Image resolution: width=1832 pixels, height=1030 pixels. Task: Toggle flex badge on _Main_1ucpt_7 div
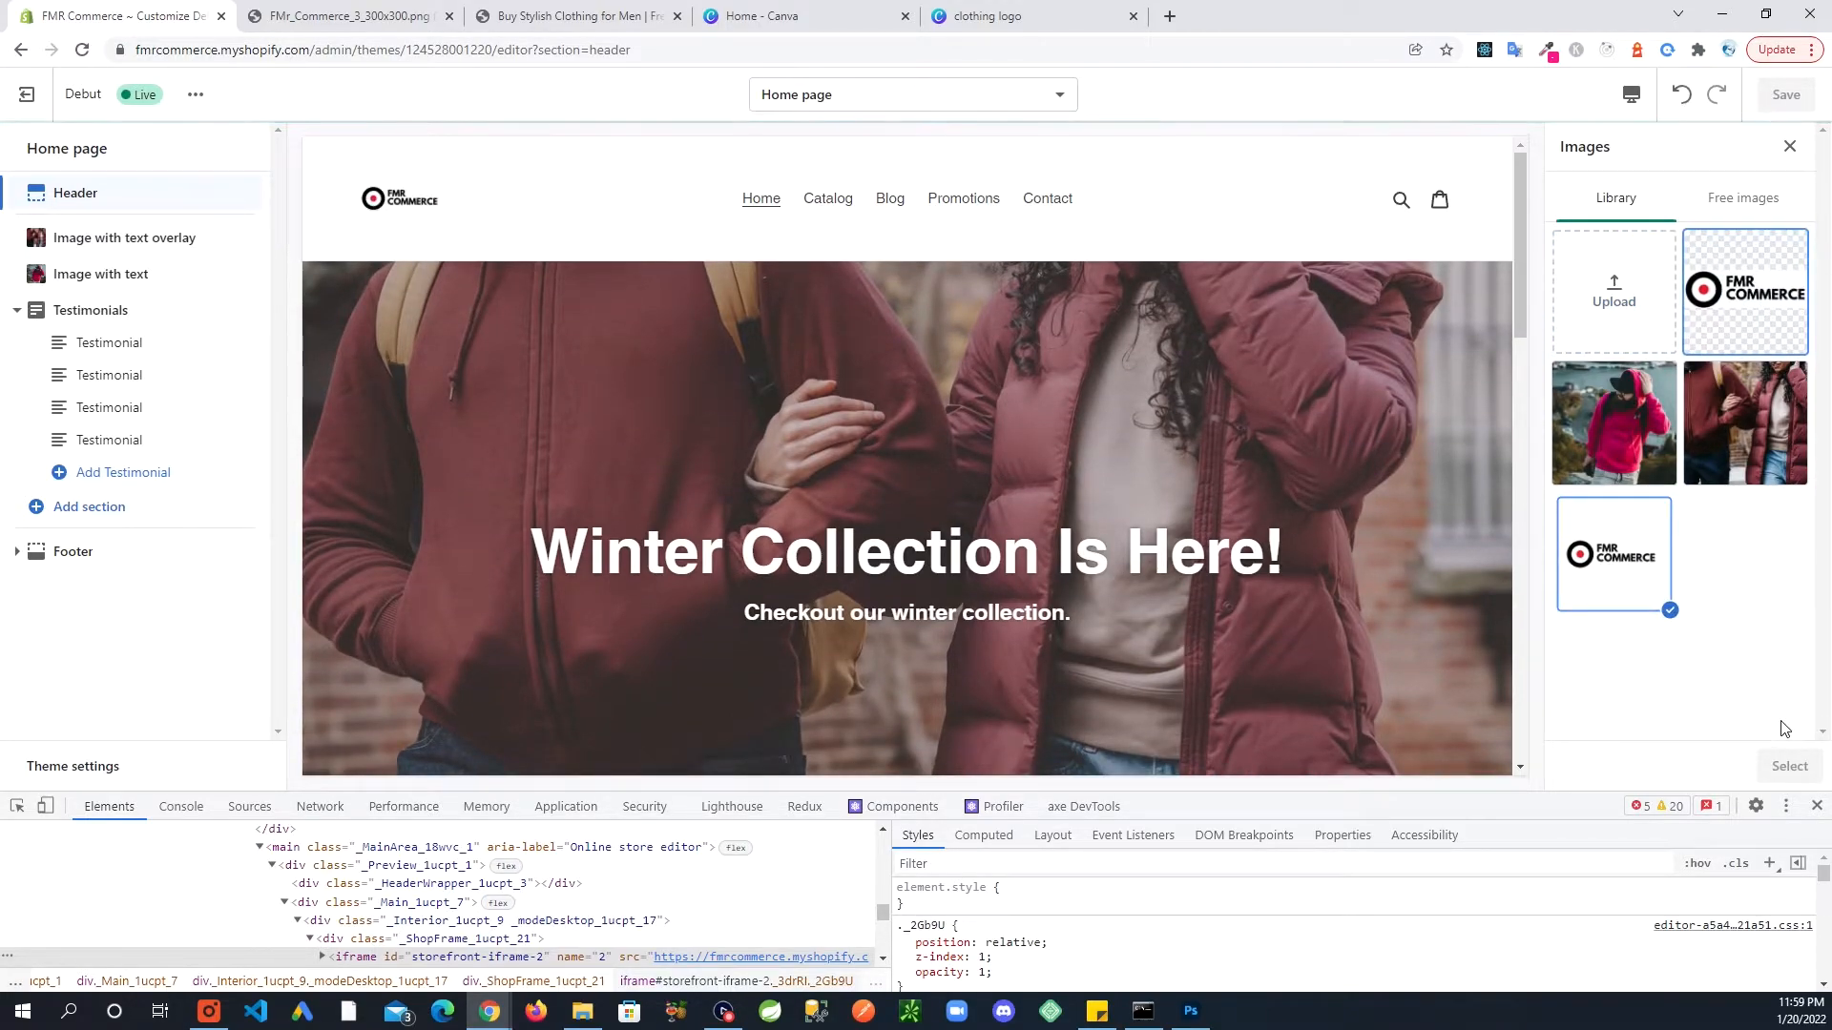498,902
